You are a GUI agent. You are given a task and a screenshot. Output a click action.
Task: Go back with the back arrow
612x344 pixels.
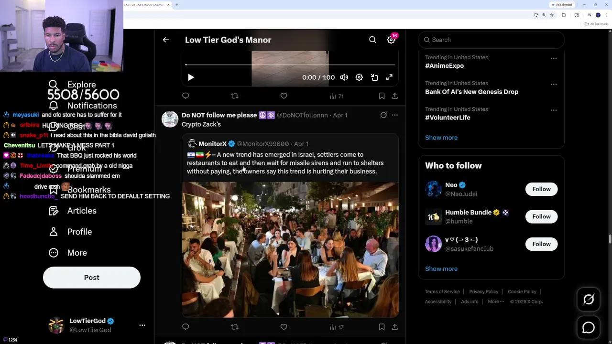[166, 40]
